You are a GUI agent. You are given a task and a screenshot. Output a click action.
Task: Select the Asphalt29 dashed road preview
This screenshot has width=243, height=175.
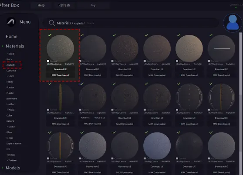(x=189, y=97)
